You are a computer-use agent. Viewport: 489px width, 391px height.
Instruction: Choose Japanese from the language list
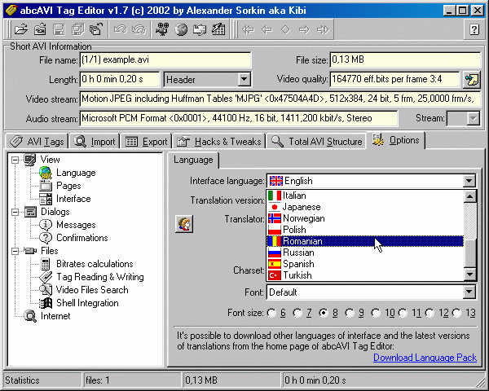click(365, 207)
